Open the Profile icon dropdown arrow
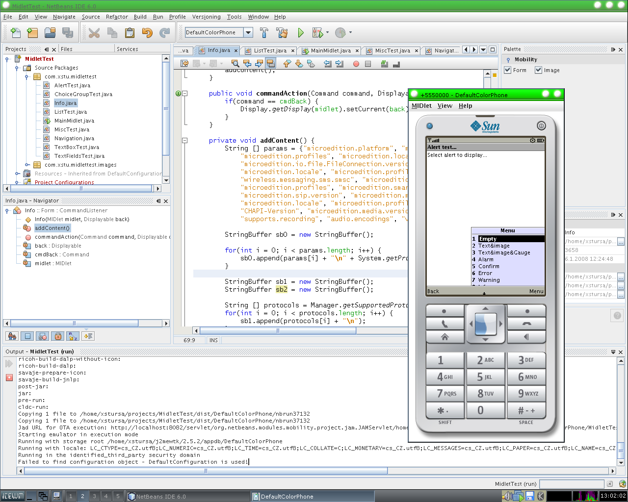This screenshot has height=502, width=628. pyautogui.click(x=350, y=33)
